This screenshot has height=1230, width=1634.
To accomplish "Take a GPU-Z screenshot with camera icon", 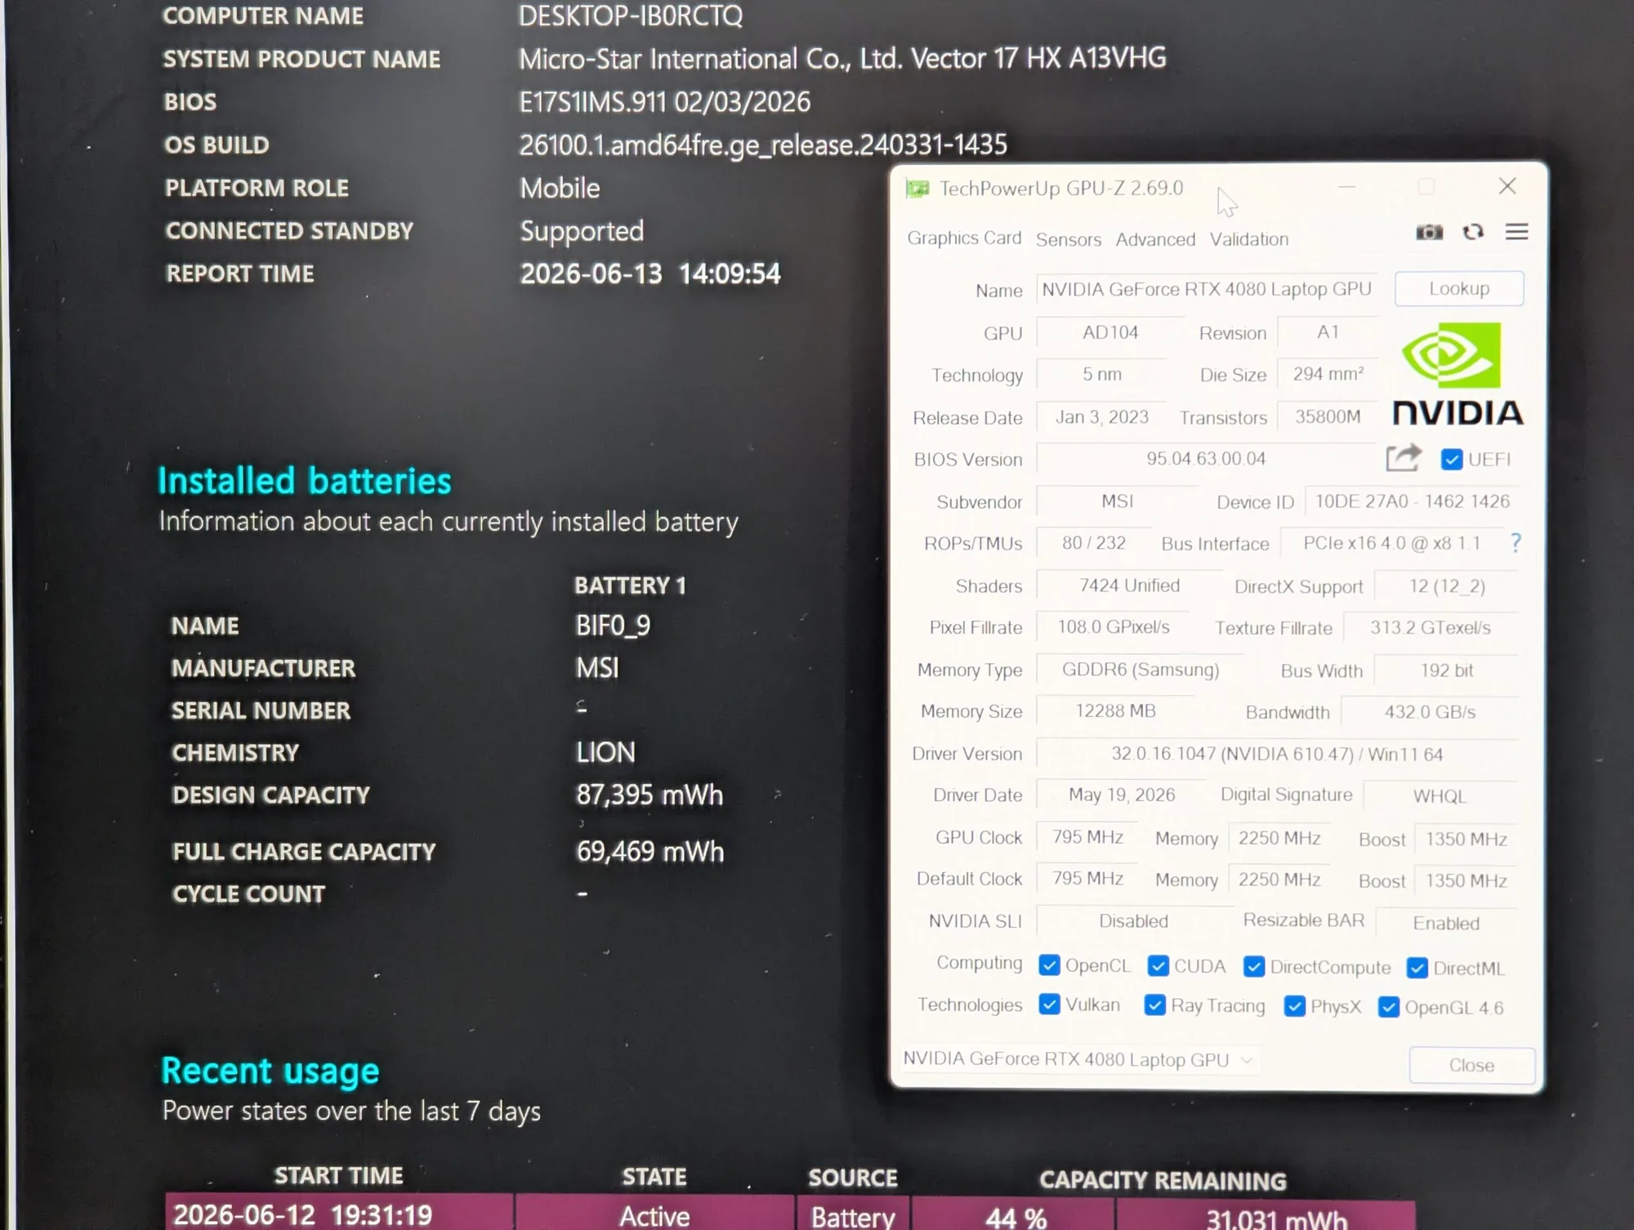I will pyautogui.click(x=1429, y=233).
